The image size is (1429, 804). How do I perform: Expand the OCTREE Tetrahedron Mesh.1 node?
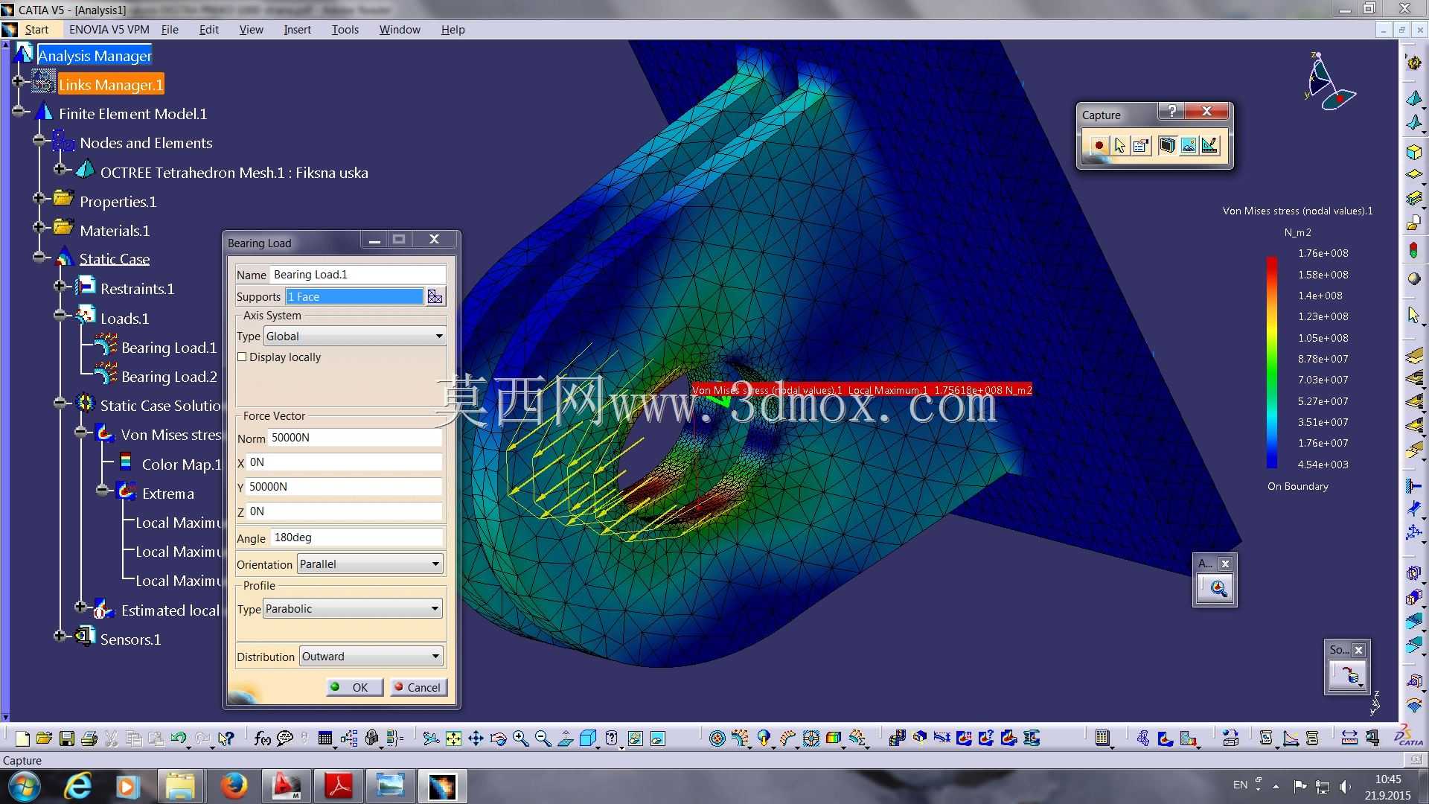[60, 169]
